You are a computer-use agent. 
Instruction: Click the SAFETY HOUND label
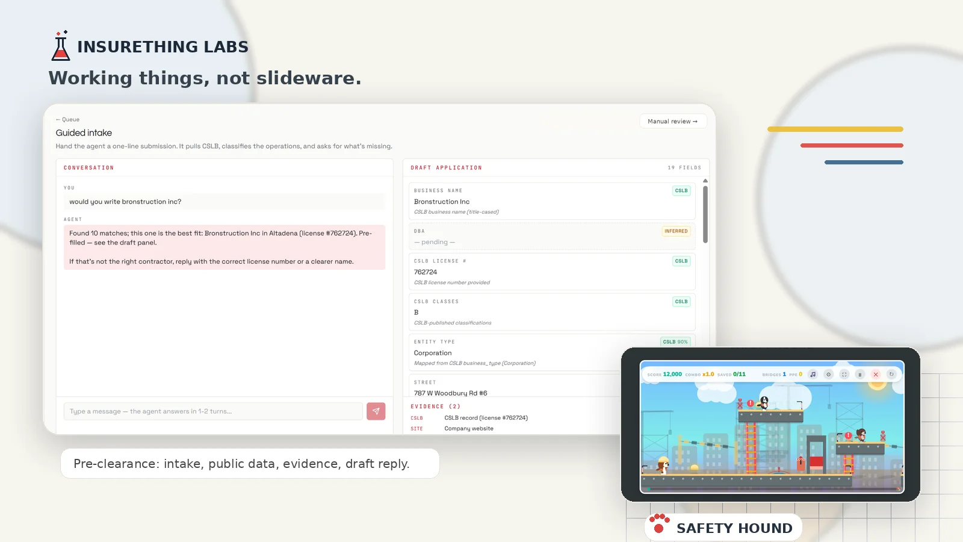coord(734,528)
